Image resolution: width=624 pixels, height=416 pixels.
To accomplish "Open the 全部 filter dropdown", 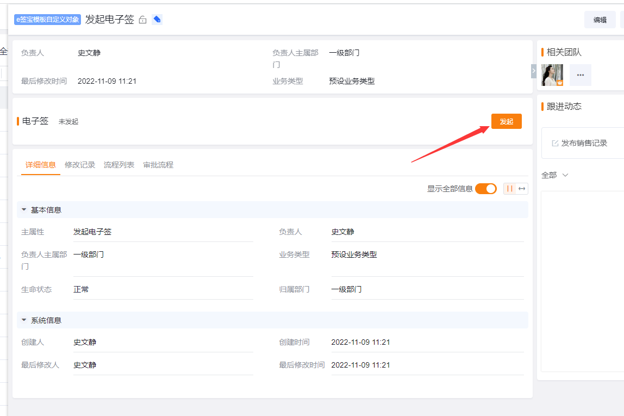I will coord(555,175).
